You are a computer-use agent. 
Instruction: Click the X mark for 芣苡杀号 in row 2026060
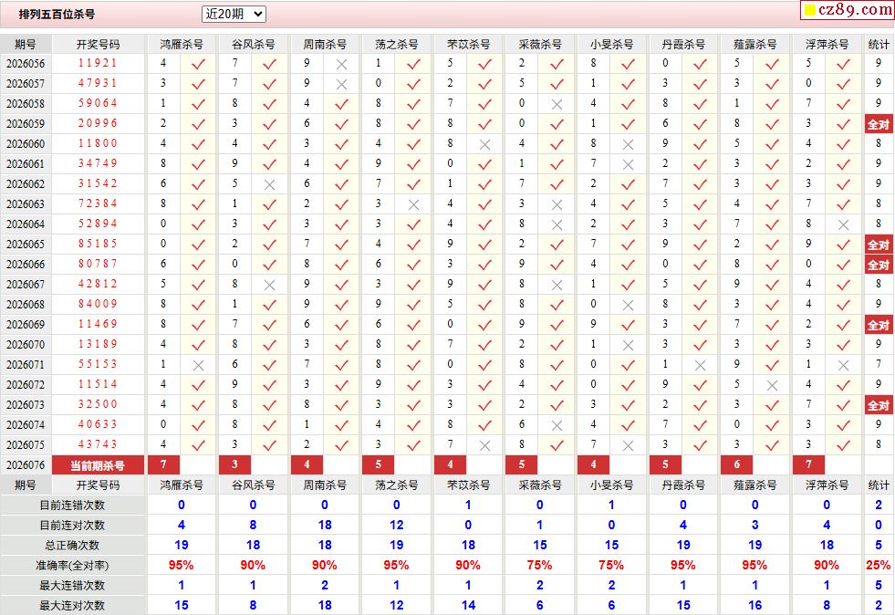pos(484,144)
